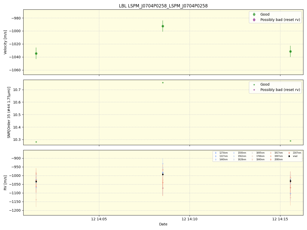Click the 'Possibly bad (reset rv)' marker in the SNR legend

click(254, 90)
